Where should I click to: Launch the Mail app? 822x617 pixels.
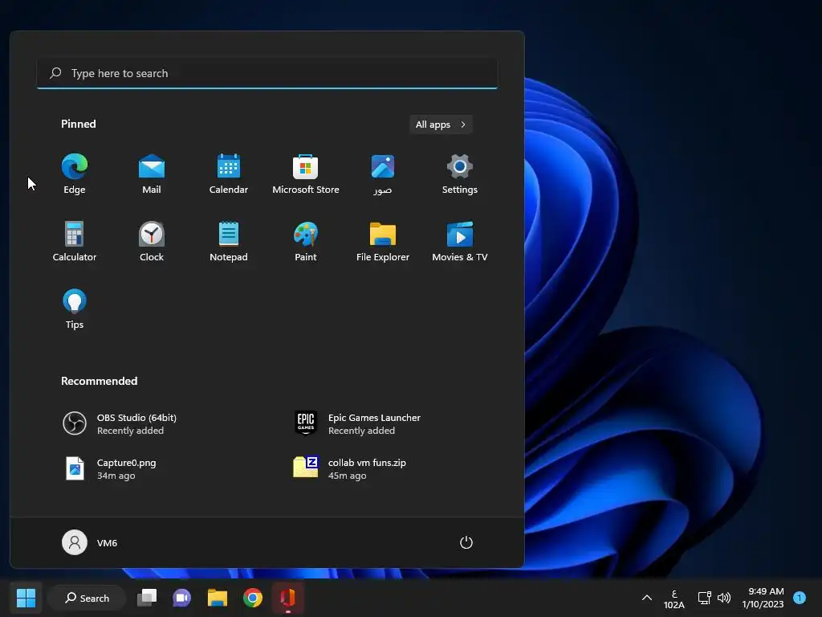[x=152, y=174]
